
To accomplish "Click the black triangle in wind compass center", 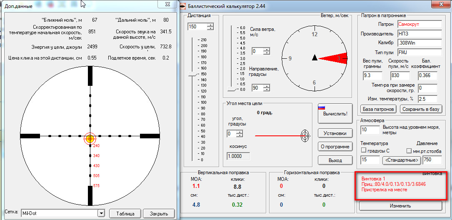I will (315, 58).
